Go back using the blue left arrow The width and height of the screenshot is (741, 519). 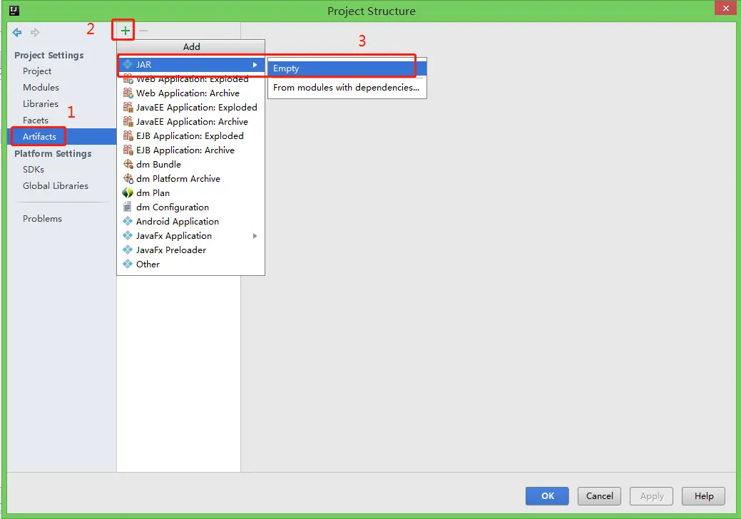coord(17,32)
